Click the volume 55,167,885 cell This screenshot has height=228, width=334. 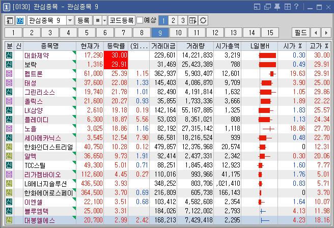click(x=197, y=110)
